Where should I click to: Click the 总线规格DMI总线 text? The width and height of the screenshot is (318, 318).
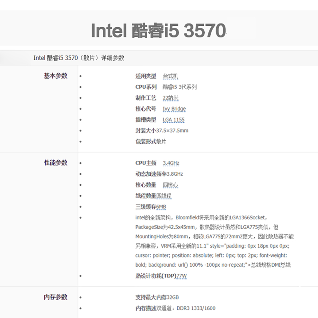click(x=271, y=265)
